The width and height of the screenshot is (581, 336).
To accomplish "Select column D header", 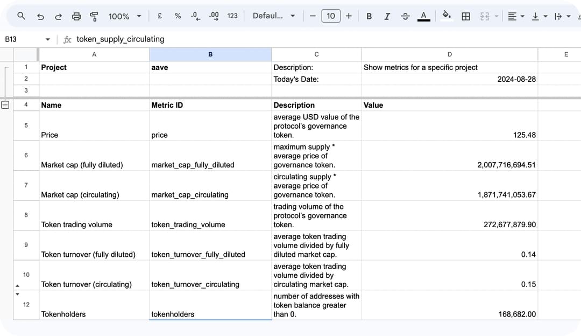I will [x=449, y=54].
